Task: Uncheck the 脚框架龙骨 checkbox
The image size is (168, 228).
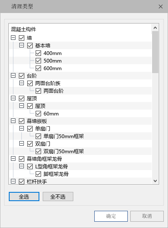Action: click(38, 174)
